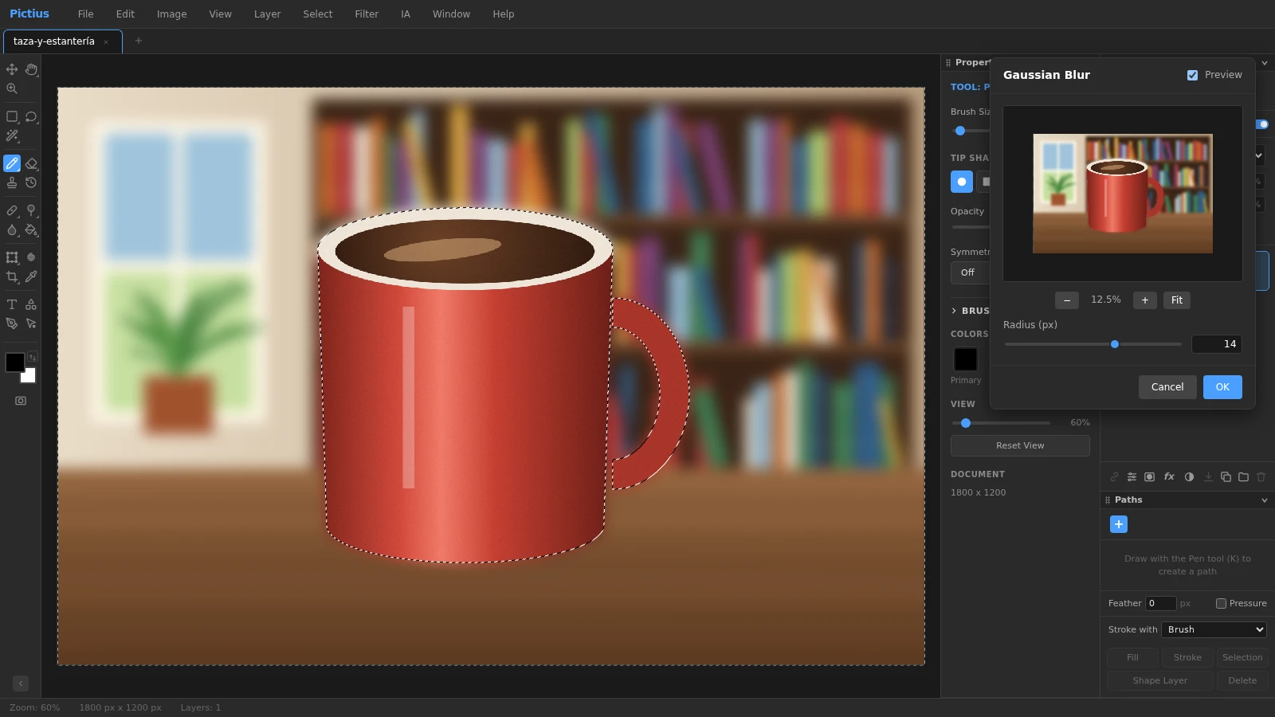Choose the Clone Stamp tool
This screenshot has width=1275, height=717.
(12, 182)
